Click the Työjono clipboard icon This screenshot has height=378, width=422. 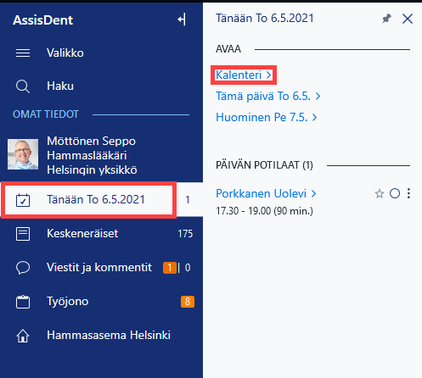point(23,302)
